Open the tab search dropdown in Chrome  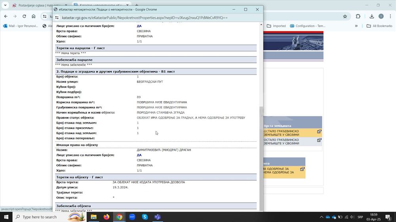(5, 5)
